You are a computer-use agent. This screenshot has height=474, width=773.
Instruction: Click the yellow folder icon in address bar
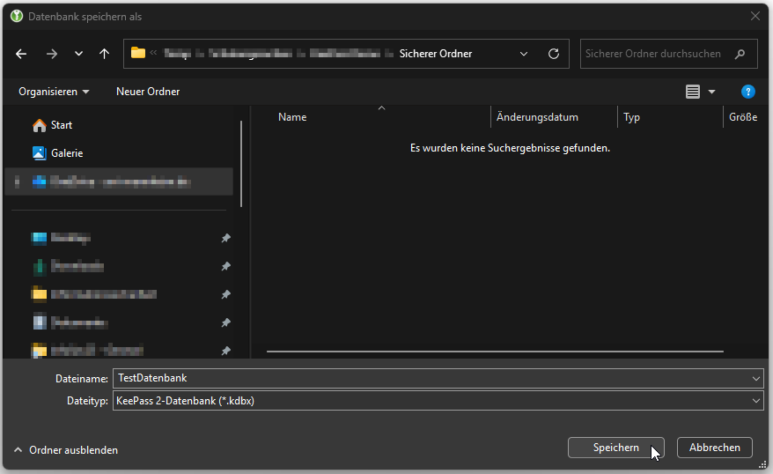(138, 53)
